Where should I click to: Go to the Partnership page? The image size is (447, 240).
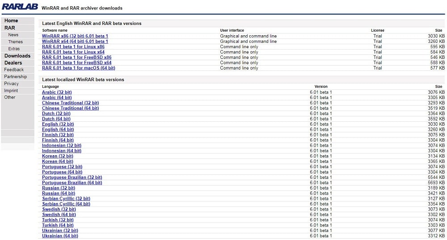point(15,76)
